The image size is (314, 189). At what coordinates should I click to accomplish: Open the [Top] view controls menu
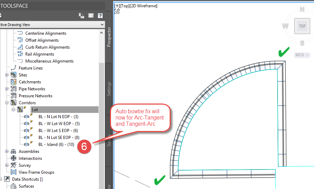point(125,6)
